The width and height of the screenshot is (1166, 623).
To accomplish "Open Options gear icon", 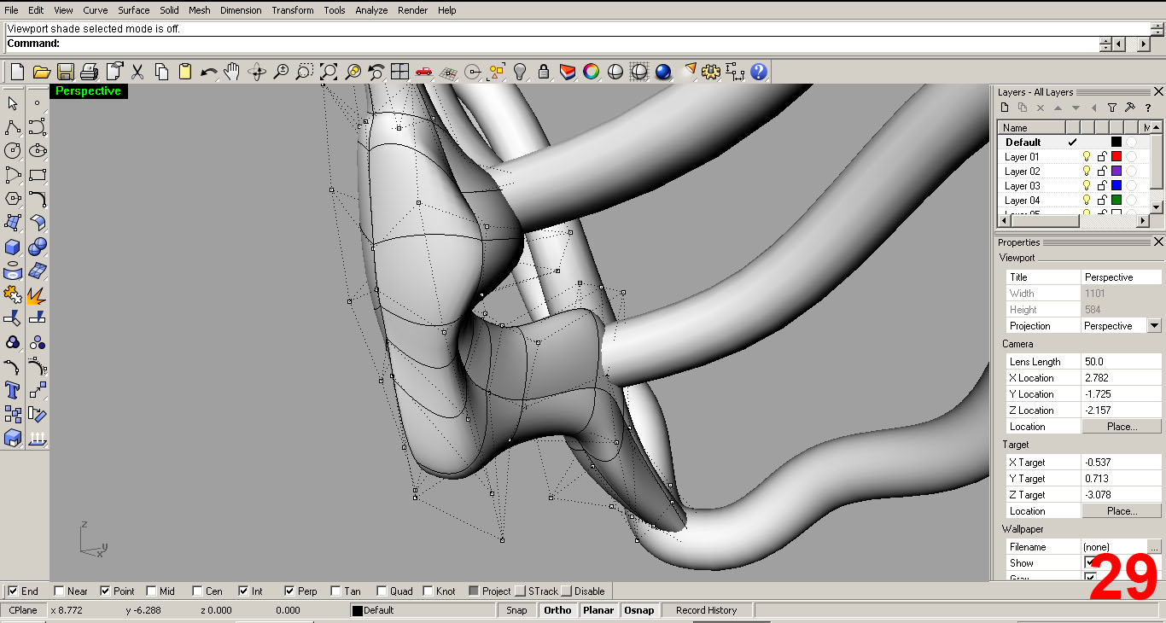I will click(711, 72).
